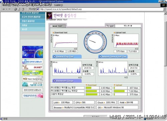Click the page icon beside the address URL

point(38,9)
